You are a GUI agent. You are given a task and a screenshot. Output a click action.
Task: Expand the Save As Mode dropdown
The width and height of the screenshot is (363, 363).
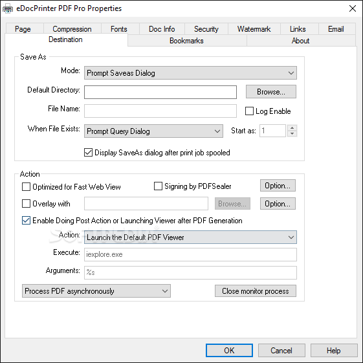[190, 73]
